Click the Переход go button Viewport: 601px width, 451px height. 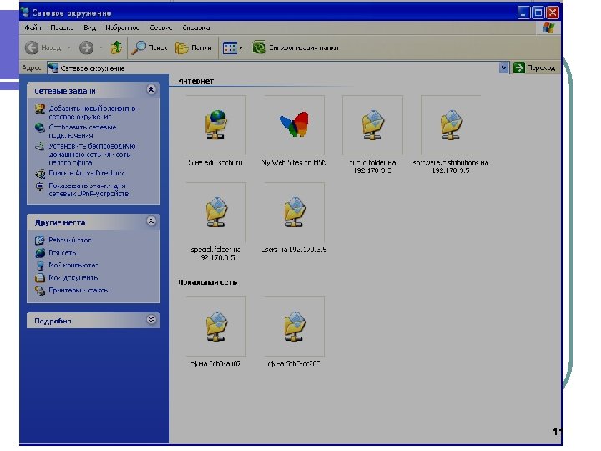point(534,68)
